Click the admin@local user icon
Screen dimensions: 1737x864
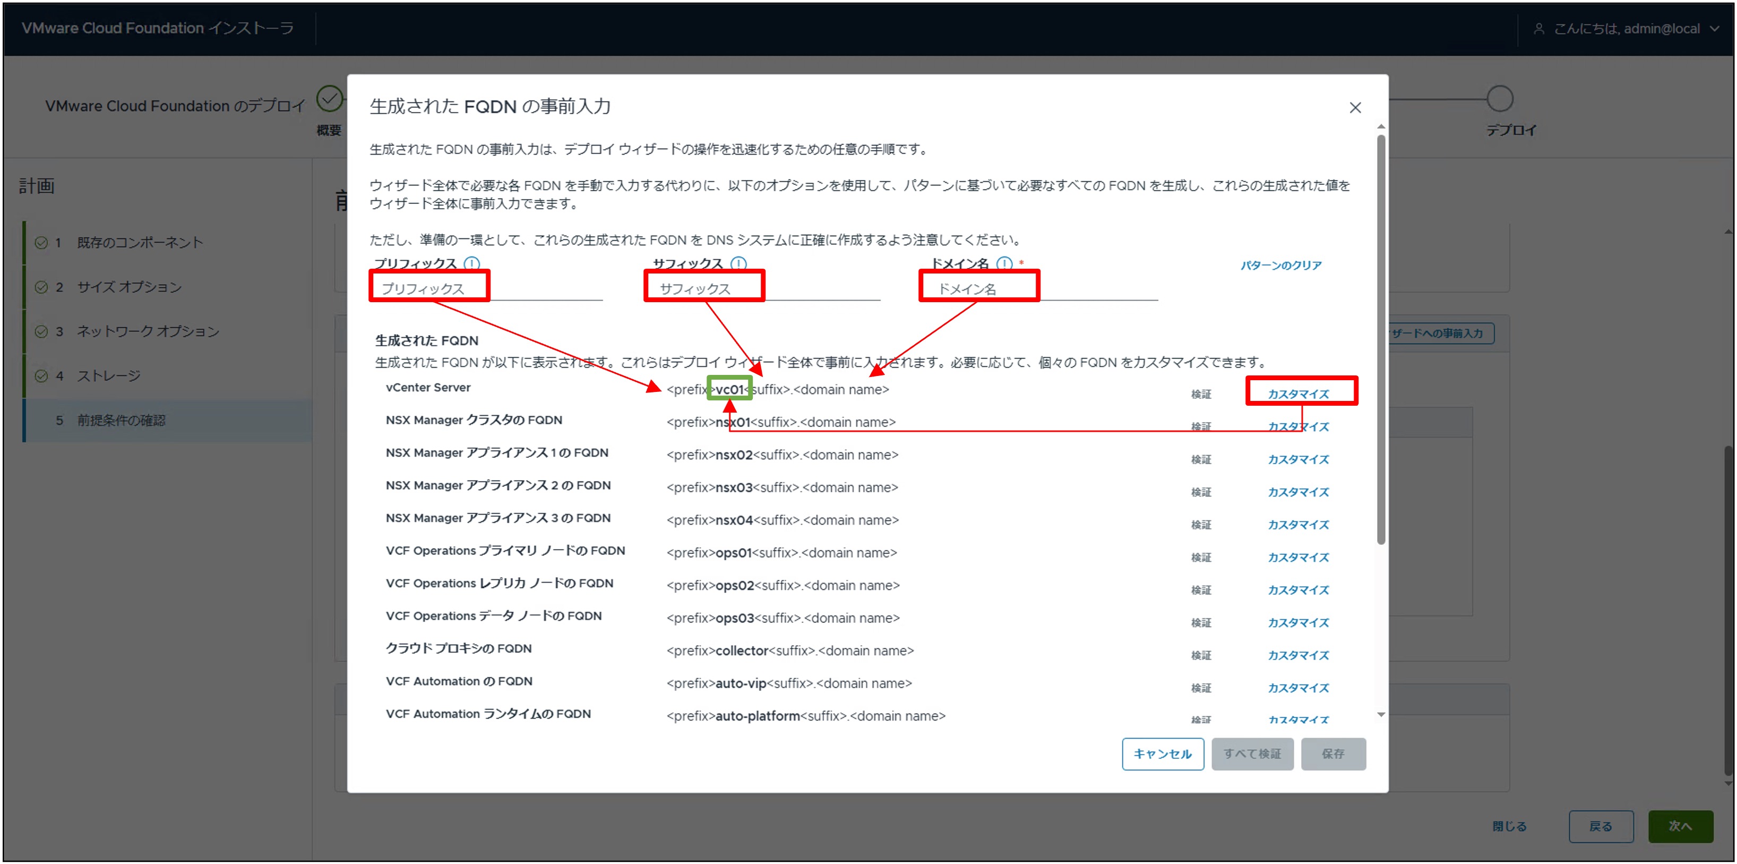(x=1539, y=28)
